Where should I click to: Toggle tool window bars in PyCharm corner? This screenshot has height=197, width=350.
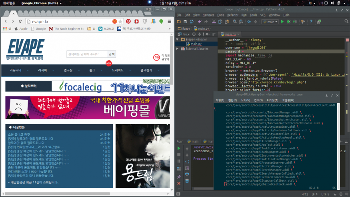click(x=178, y=194)
